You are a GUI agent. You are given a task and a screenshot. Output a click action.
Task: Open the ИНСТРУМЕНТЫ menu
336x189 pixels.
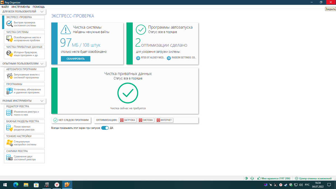coord(20,7)
